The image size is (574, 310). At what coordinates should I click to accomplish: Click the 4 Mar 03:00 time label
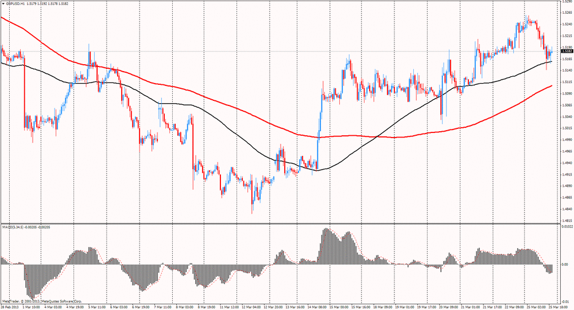[x=53, y=307]
